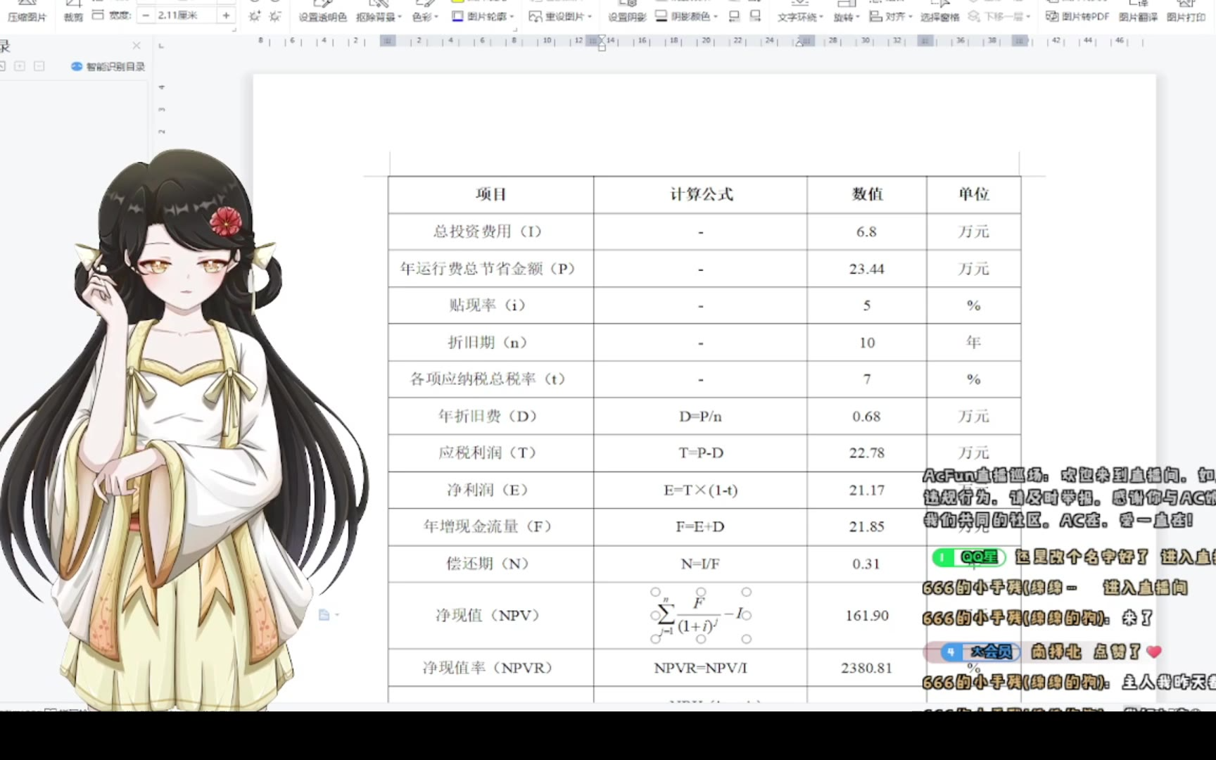Screen dimensions: 1216x760
Task: Click the N=I/F formula cell
Action: 701,564
